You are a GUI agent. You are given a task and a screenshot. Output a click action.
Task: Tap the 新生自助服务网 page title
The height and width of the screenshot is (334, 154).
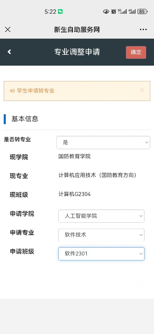[x=77, y=29]
